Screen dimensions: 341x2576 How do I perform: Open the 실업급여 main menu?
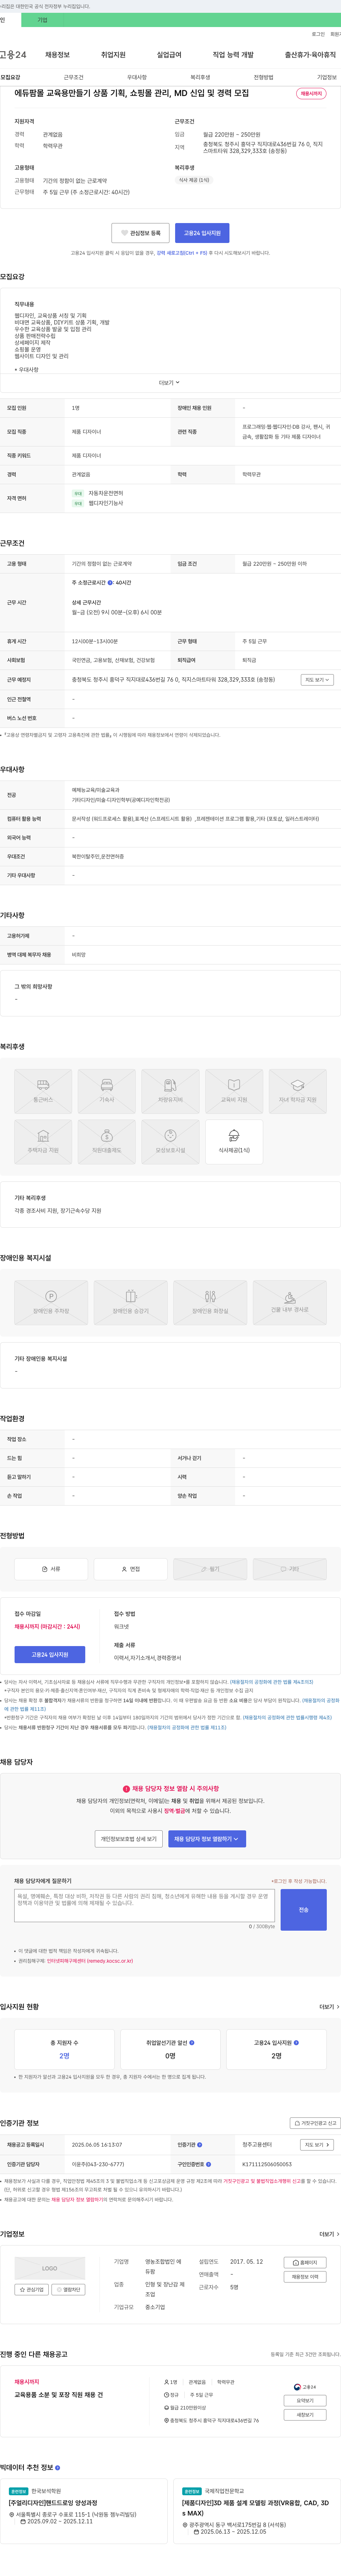point(169,55)
